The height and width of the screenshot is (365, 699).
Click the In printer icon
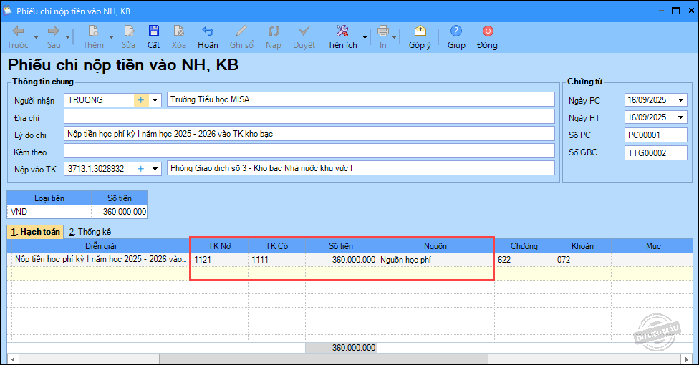pos(383,31)
